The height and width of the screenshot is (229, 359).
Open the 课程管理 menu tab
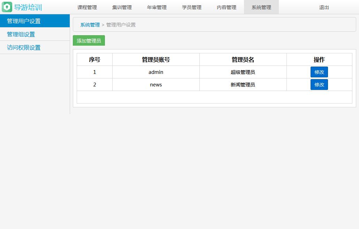coord(87,7)
